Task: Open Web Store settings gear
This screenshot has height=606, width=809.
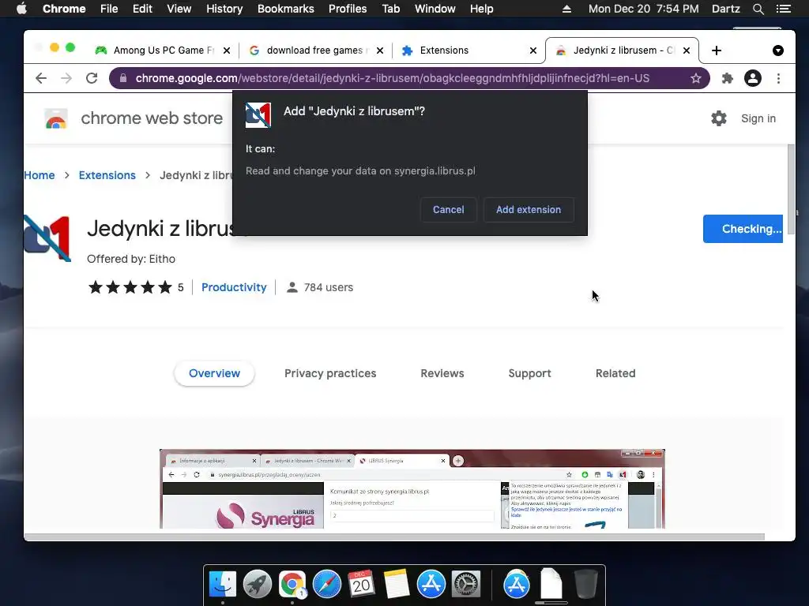Action: coord(719,118)
